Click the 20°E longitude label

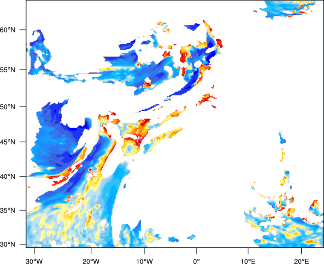tap(301, 261)
